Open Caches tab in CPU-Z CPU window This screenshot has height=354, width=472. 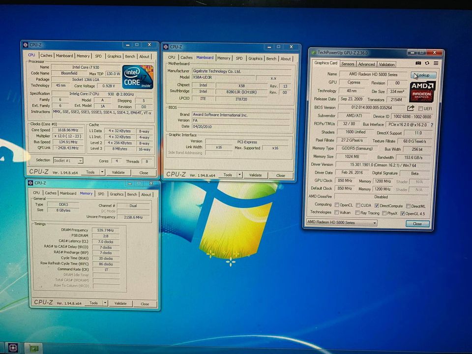coord(46,56)
